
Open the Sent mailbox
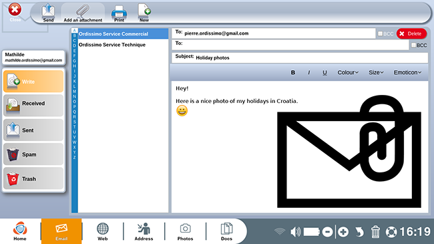click(x=33, y=130)
